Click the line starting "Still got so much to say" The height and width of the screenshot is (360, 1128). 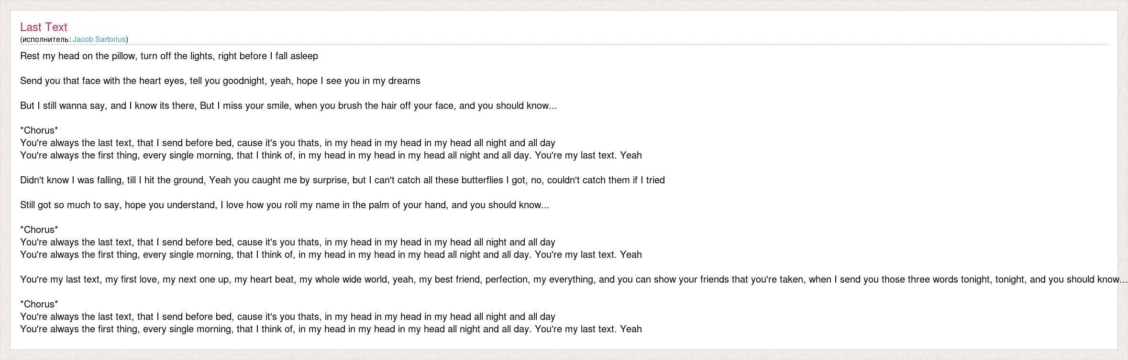284,205
